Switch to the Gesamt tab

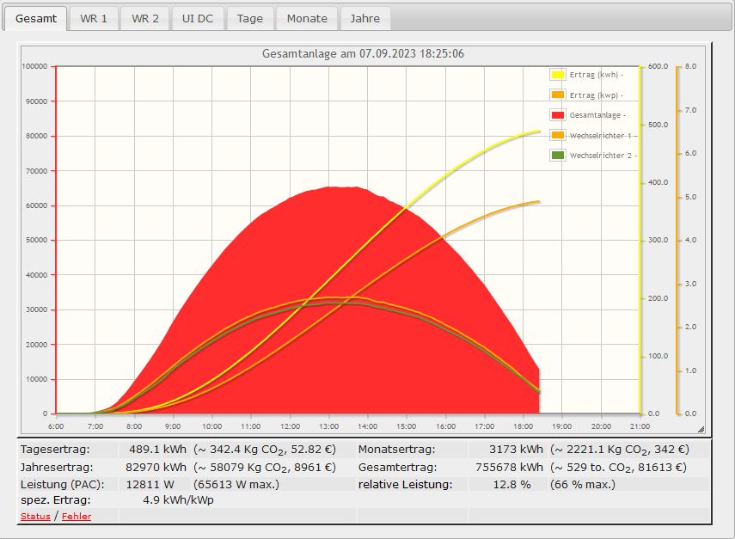point(36,18)
